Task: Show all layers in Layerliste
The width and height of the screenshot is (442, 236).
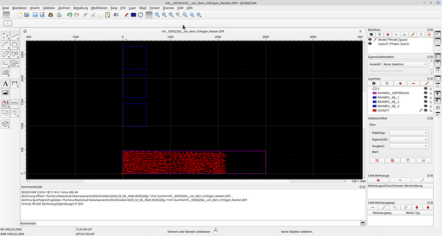Action: [x=374, y=84]
